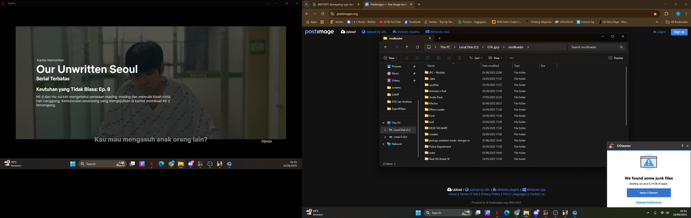Viewport: 691px width, 218px height.
Task: Open the Facebook bookmark
Action: click(x=411, y=22)
